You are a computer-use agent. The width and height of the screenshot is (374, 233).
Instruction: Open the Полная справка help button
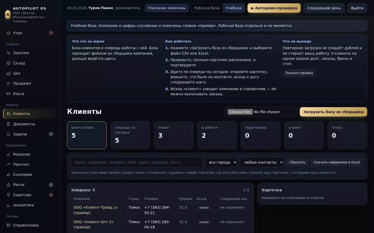coord(299,73)
